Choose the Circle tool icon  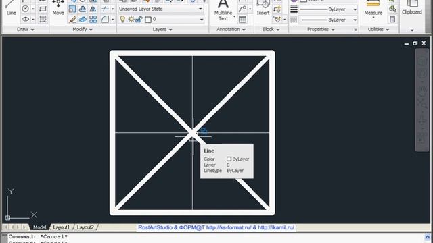[x=26, y=9]
